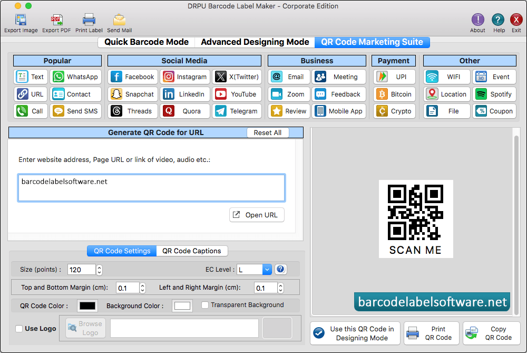Image resolution: width=527 pixels, height=353 pixels.
Task: Select the WhatsApp QR code type
Action: [75, 77]
